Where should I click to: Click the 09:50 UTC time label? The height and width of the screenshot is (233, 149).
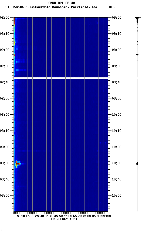[x=117, y=98]
